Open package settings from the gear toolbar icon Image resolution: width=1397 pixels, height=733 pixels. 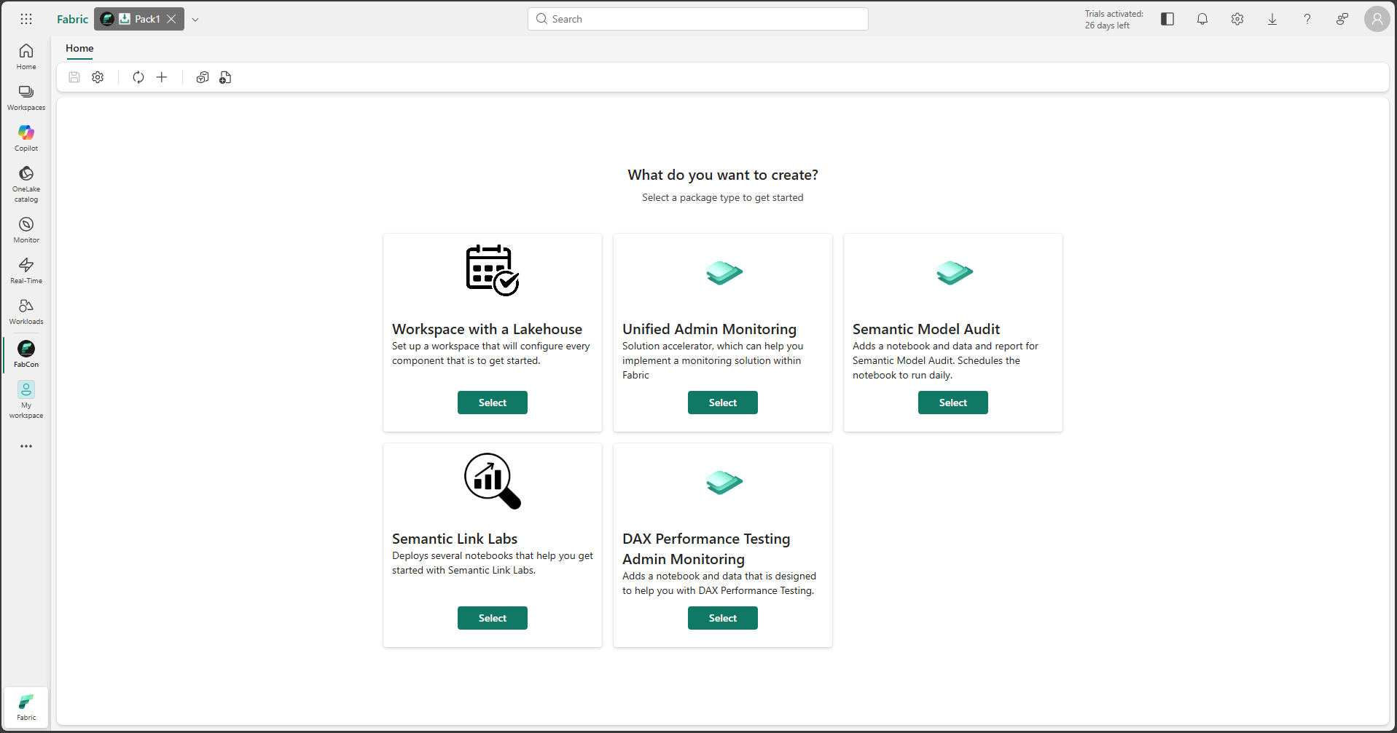pos(98,77)
